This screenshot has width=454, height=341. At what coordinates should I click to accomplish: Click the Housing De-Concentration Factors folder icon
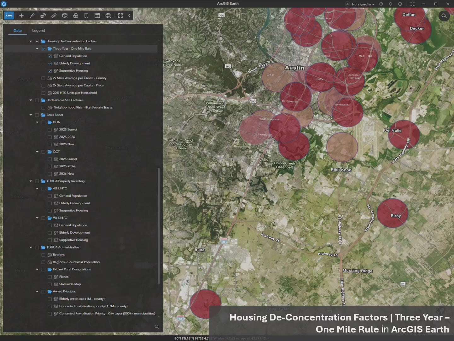point(43,41)
